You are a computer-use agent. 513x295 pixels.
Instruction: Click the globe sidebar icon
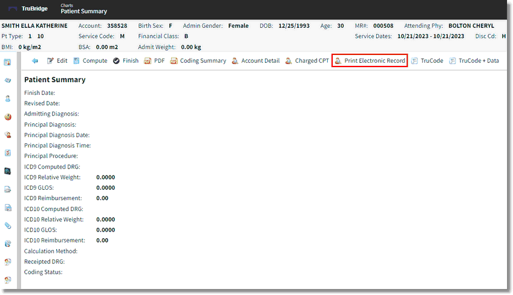8,244
